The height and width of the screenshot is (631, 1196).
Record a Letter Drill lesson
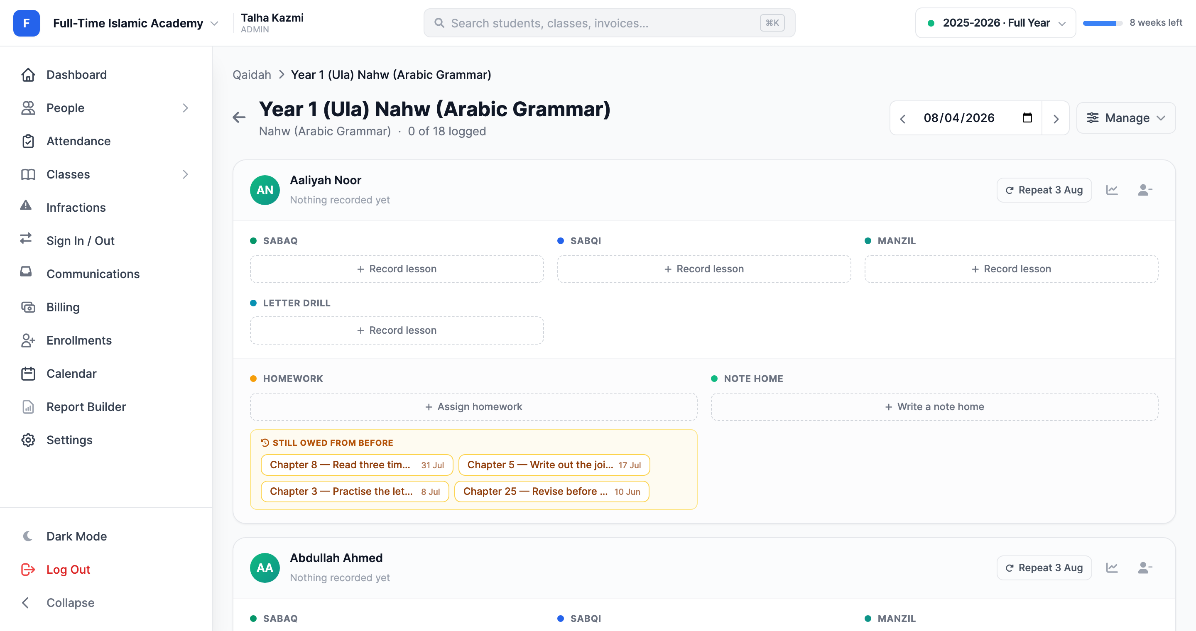[x=397, y=330]
